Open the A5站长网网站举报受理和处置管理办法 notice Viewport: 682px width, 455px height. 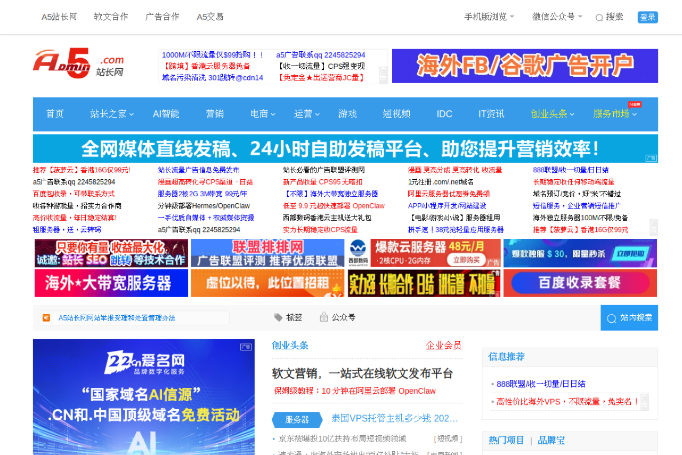click(x=117, y=318)
